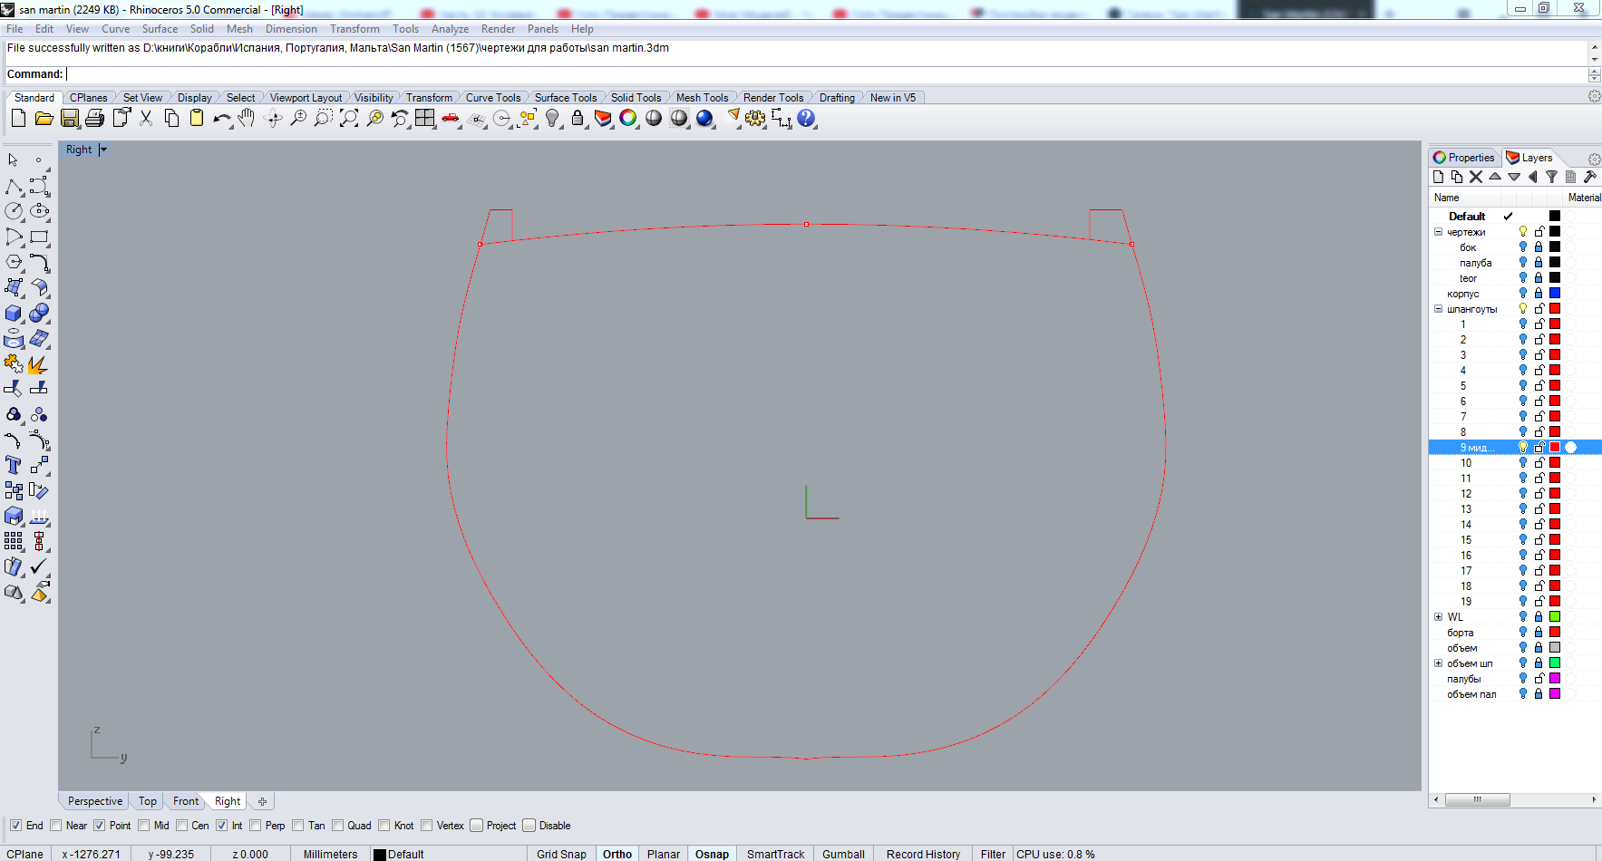This screenshot has width=1602, height=861.
Task: Select the Box solid tool icon
Action: pyautogui.click(x=14, y=314)
